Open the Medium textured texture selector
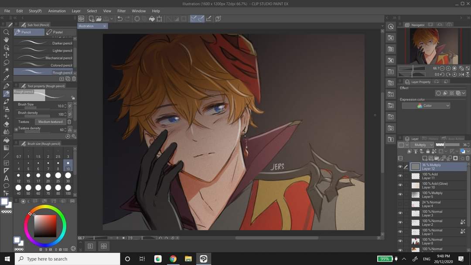 click(x=50, y=122)
